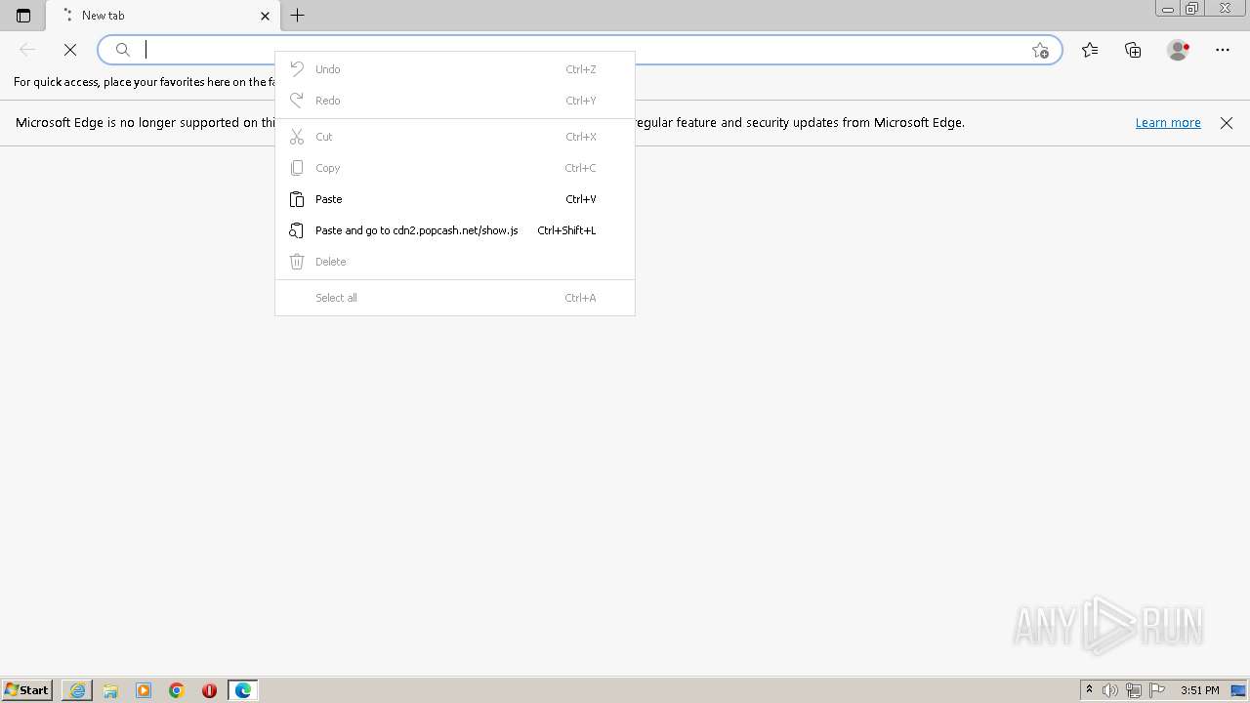The width and height of the screenshot is (1250, 703).
Task: Switch to the New tab tab
Action: pos(163,16)
